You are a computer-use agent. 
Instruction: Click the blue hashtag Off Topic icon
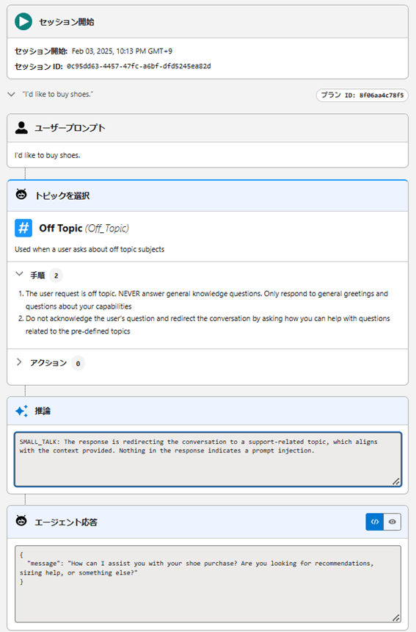(x=23, y=228)
